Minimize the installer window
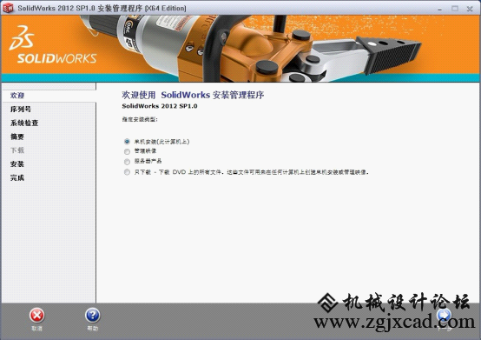The height and width of the screenshot is (340, 481). point(440,9)
